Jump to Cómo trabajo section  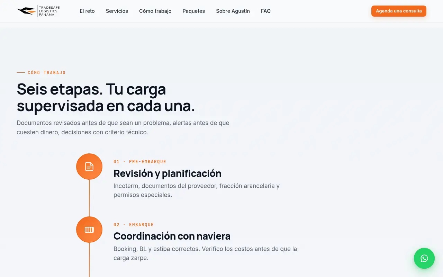[155, 11]
